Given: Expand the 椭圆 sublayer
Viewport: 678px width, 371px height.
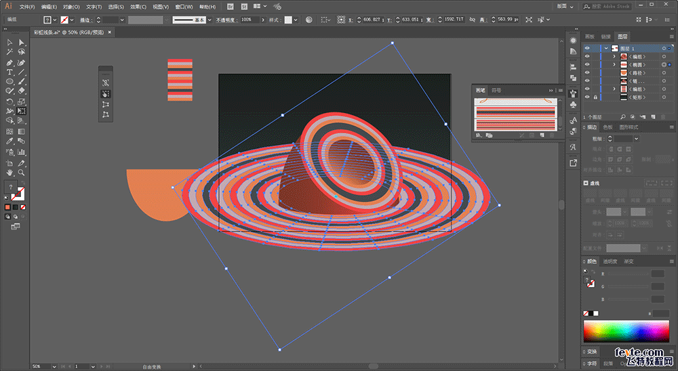Looking at the screenshot, I should click(x=614, y=65).
